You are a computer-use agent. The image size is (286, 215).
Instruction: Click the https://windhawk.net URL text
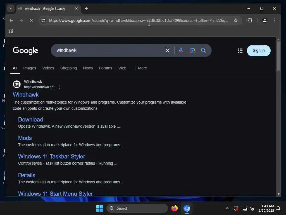[39, 87]
